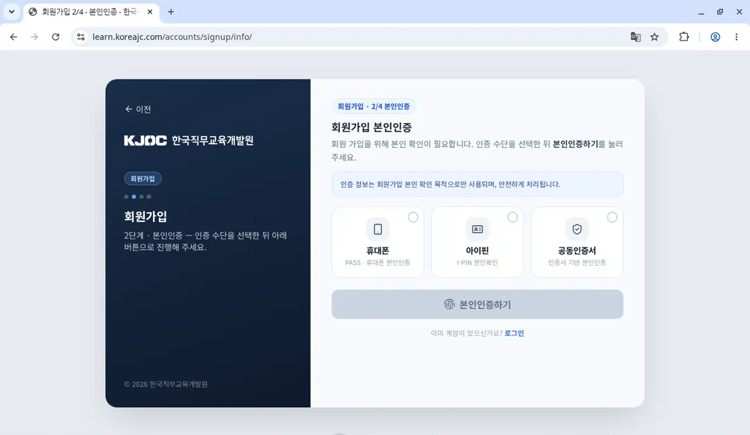Close the 회원가입 2/4 tab
This screenshot has height=435, width=750.
pos(150,12)
